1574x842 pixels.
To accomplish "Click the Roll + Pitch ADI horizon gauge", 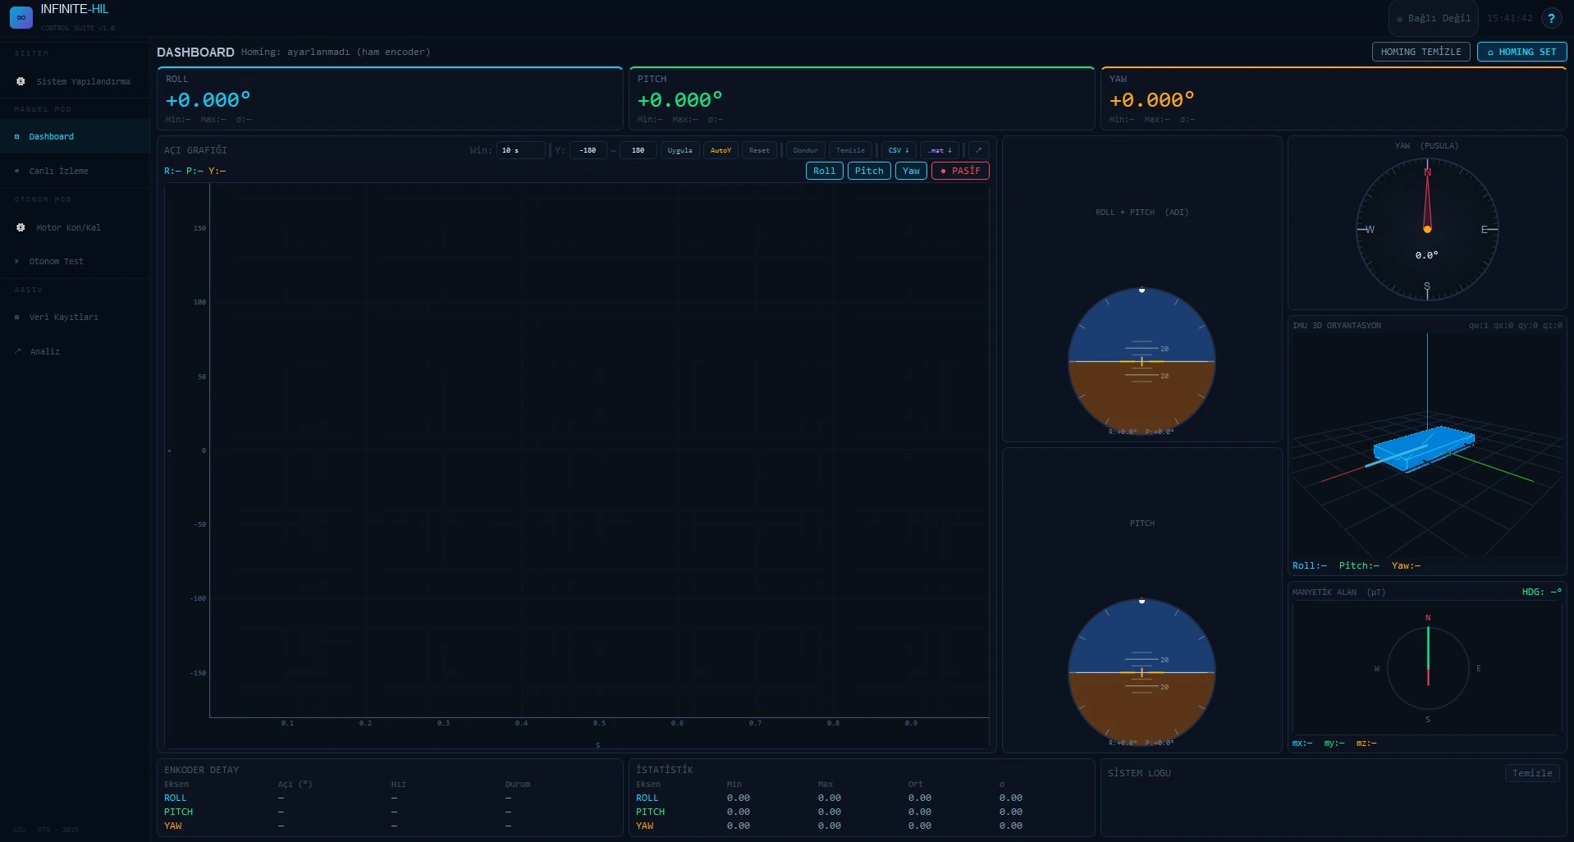I will tap(1142, 361).
